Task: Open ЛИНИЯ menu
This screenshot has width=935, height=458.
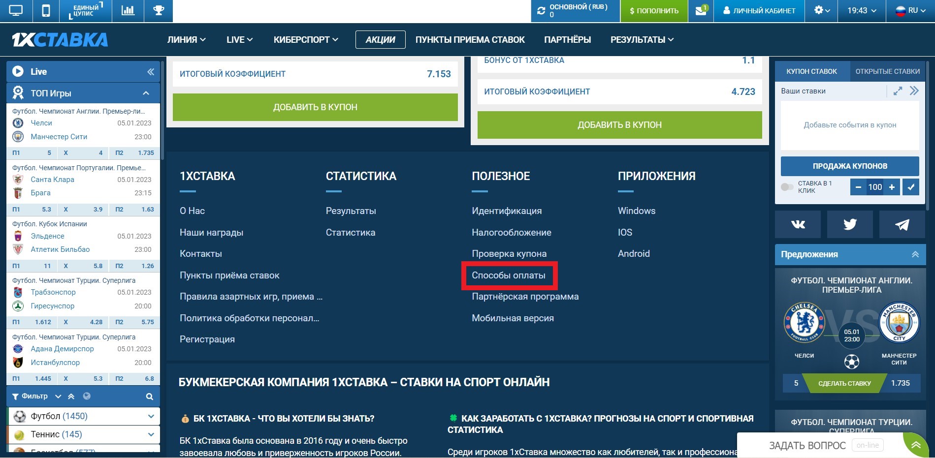Action: pos(186,40)
